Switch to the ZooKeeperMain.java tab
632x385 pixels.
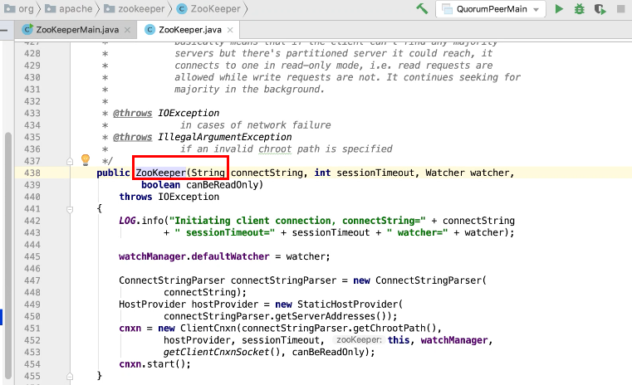click(x=77, y=30)
